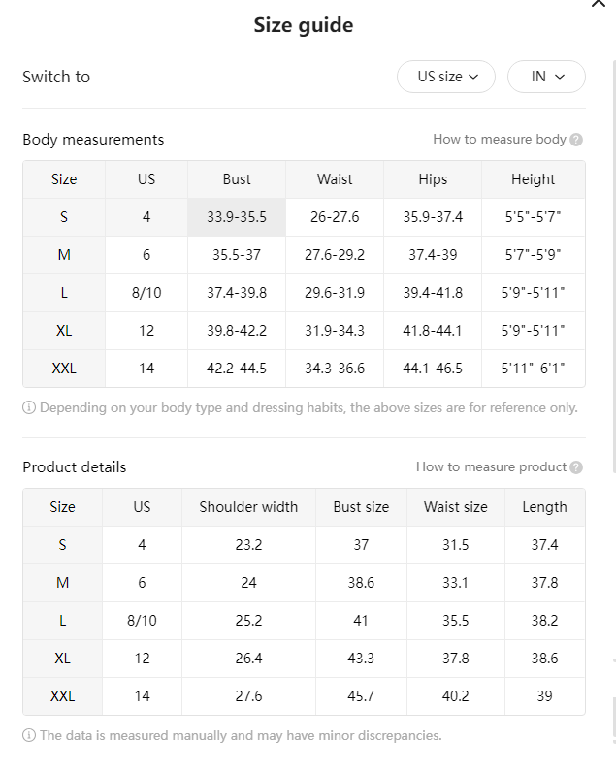
Task: Click the Length value 39 for XXL
Action: 544,696
